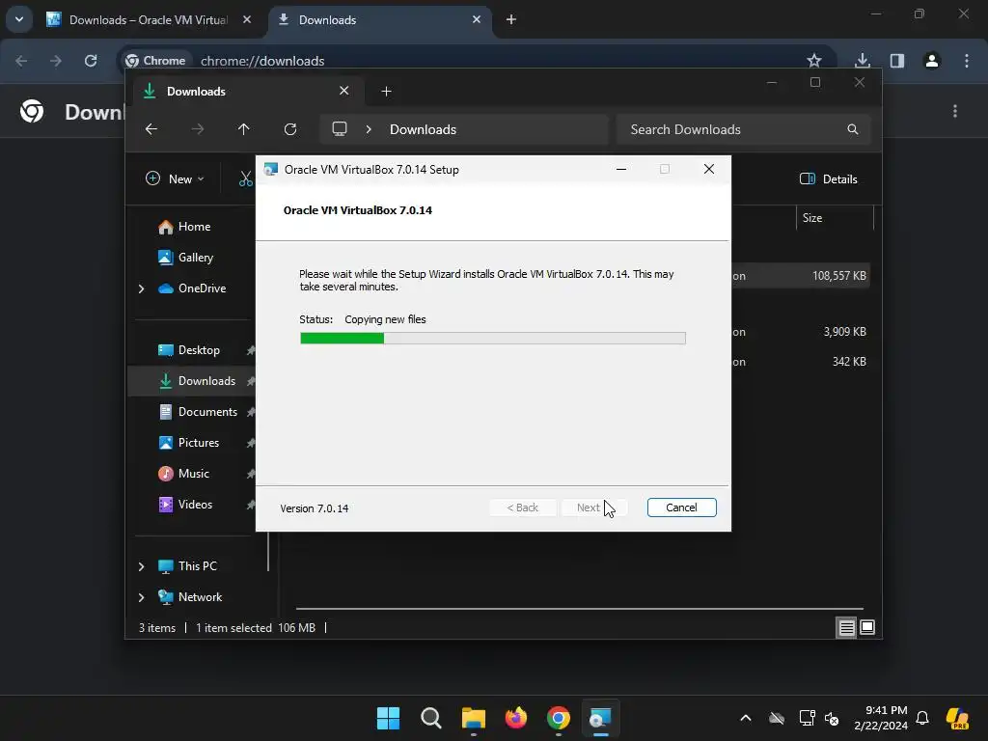The image size is (988, 741).
Task: Open taskbar Search
Action: (431, 718)
